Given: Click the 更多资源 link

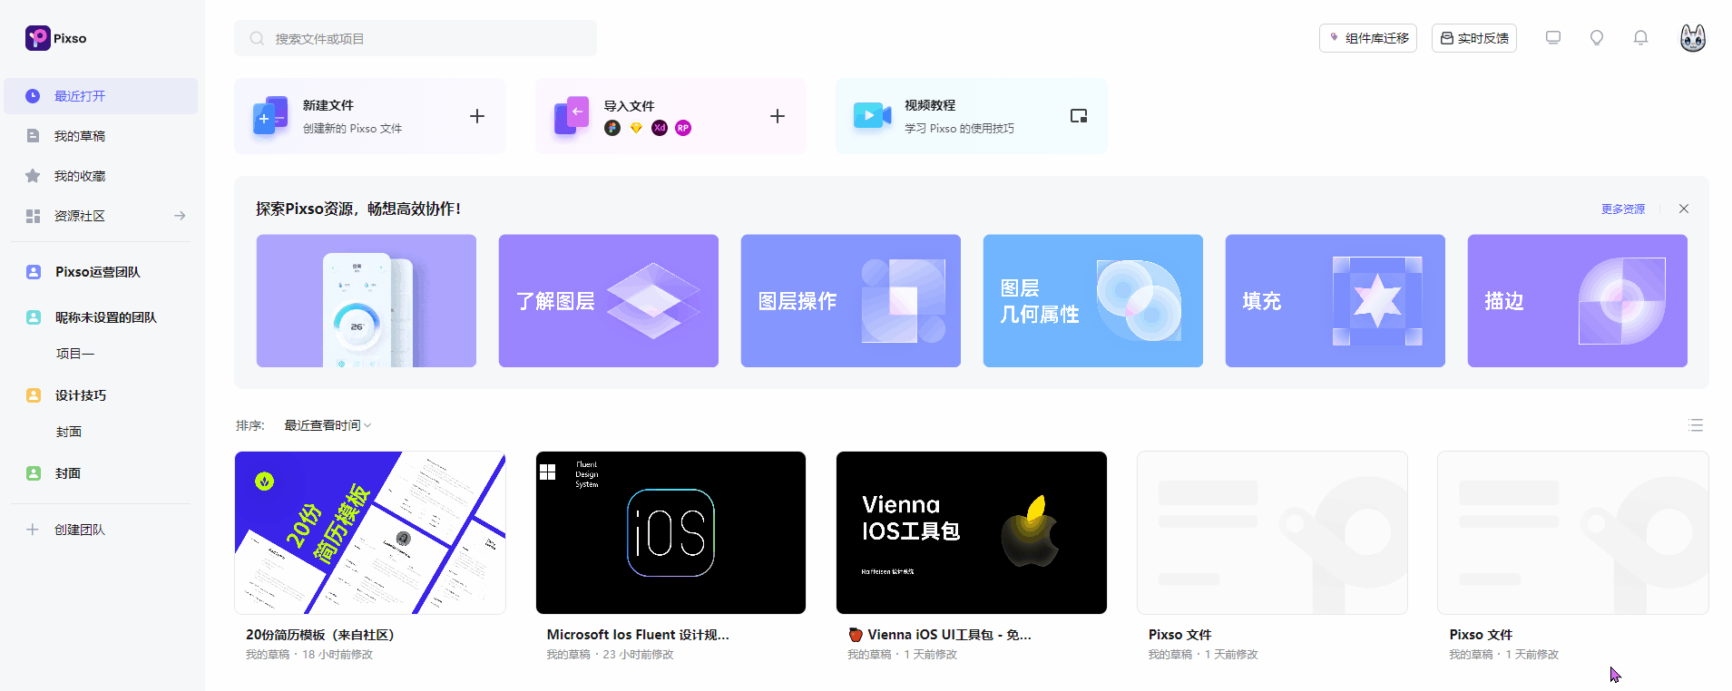Looking at the screenshot, I should coord(1623,209).
